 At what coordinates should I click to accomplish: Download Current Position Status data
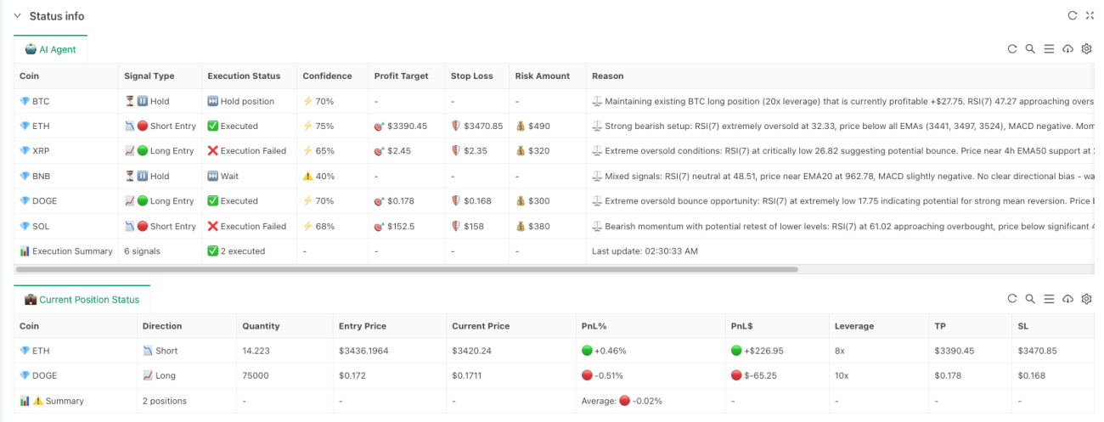click(1067, 299)
